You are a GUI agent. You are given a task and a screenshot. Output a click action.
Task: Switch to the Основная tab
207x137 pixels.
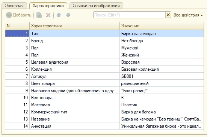pyautogui.click(x=14, y=6)
